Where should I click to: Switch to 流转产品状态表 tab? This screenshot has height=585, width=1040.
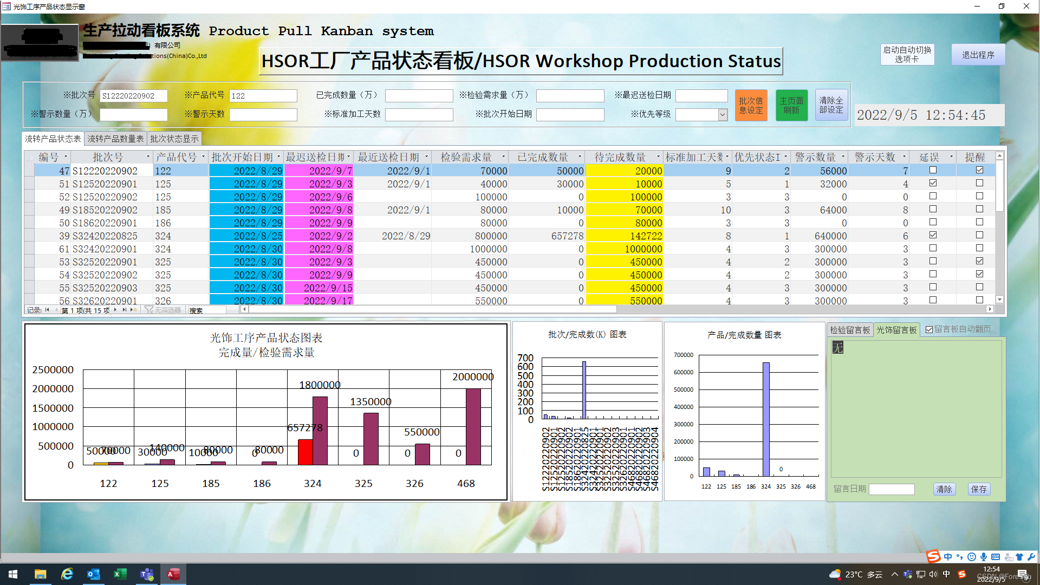coord(53,139)
